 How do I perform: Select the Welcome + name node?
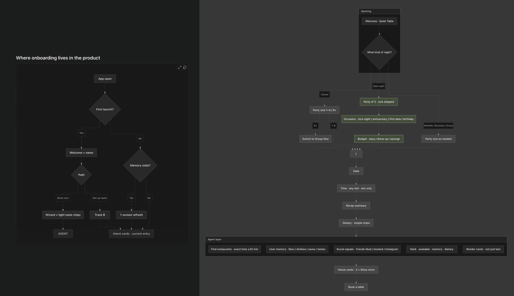click(81, 153)
